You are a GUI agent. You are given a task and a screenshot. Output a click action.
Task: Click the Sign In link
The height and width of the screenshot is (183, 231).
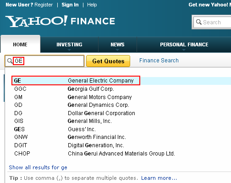tap(70, 5)
